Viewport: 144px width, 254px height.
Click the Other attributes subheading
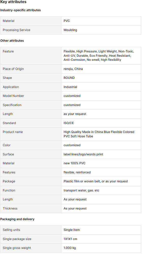pos(12,41)
